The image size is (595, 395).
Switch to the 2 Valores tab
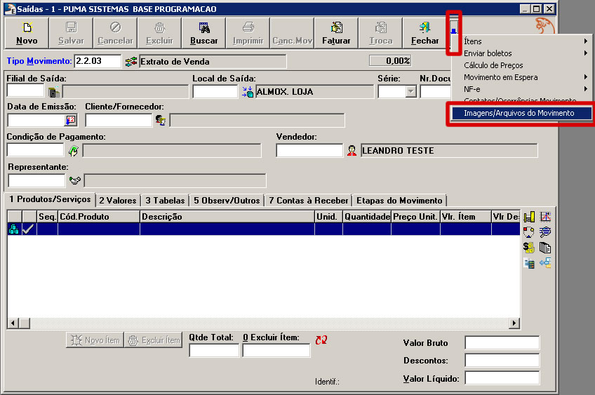117,201
